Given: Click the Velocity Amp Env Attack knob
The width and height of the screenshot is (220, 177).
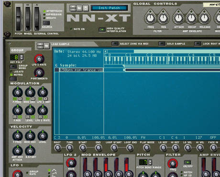Looking at the screenshot, I should [17, 151].
